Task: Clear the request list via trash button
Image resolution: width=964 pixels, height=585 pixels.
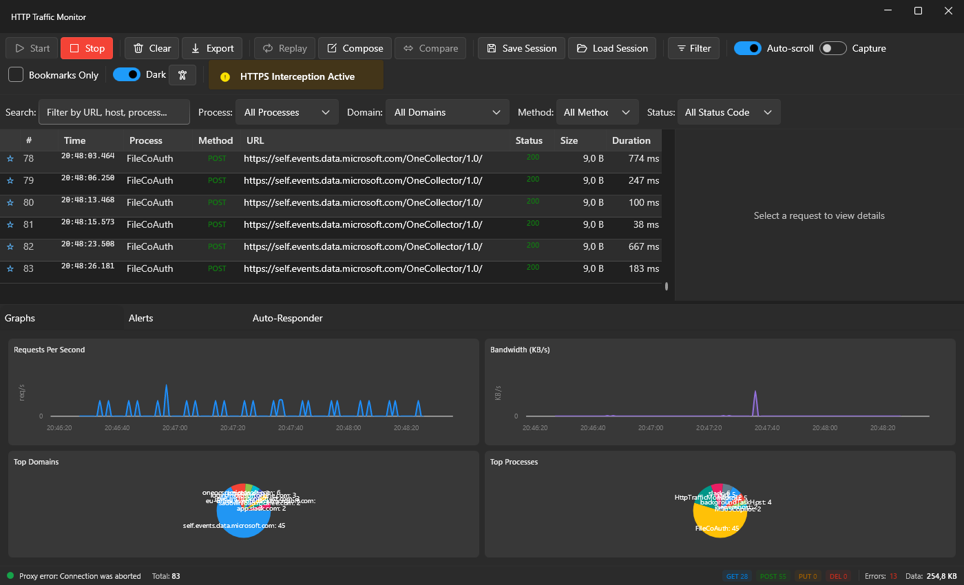Action: [151, 48]
